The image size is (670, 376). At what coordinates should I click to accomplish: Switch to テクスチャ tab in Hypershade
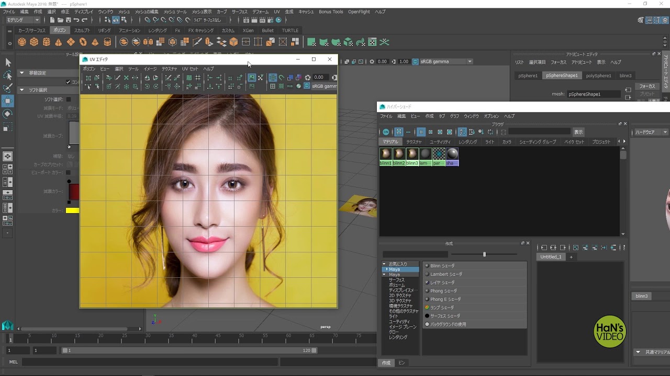(414, 142)
